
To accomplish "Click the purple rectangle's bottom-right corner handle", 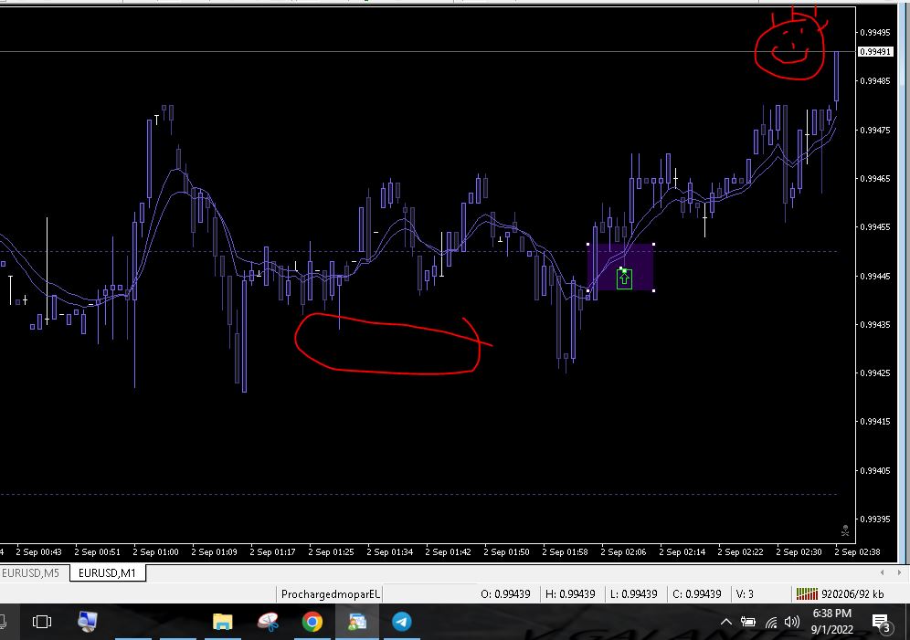I will point(654,290).
